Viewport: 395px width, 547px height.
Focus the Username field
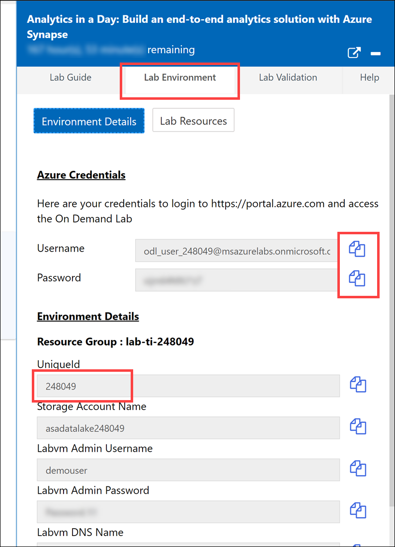[x=237, y=251]
